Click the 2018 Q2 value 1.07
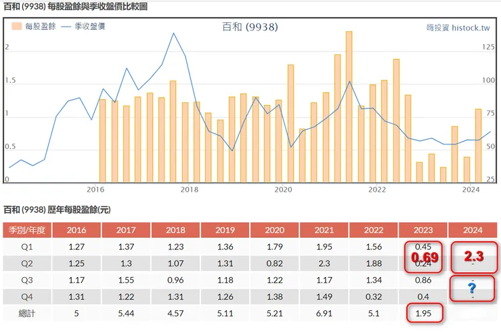The height and width of the screenshot is (332, 501). 175,264
